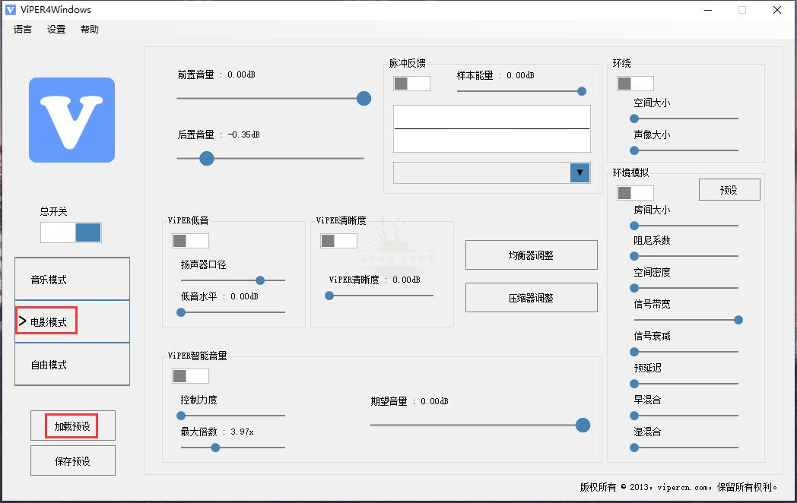Open the impulse response file dropdown
This screenshot has width=797, height=503.
point(579,172)
